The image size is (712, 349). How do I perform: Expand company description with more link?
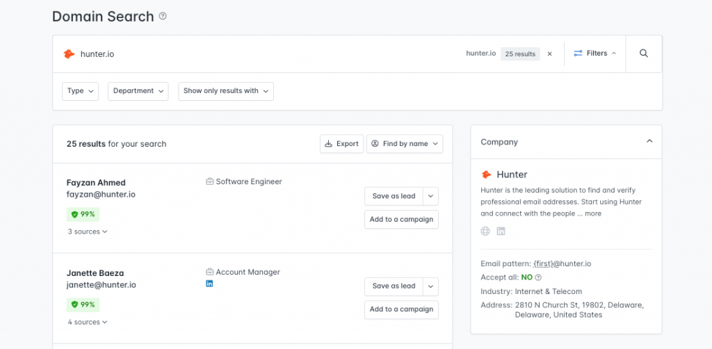tap(593, 213)
